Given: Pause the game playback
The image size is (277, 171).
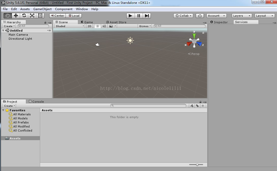Looking at the screenshot, I should pyautogui.click(x=139, y=16).
